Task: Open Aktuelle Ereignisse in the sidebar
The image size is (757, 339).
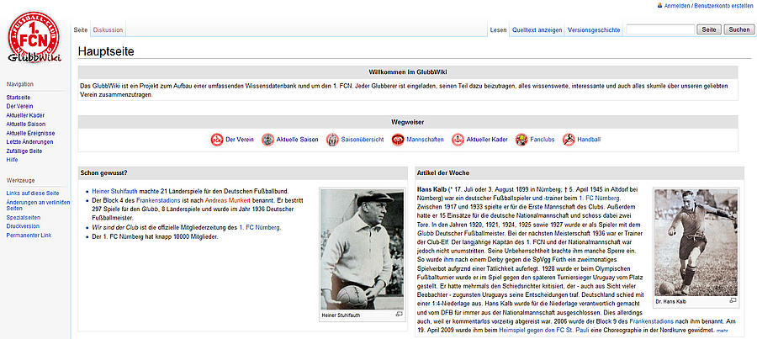Action: [30, 133]
